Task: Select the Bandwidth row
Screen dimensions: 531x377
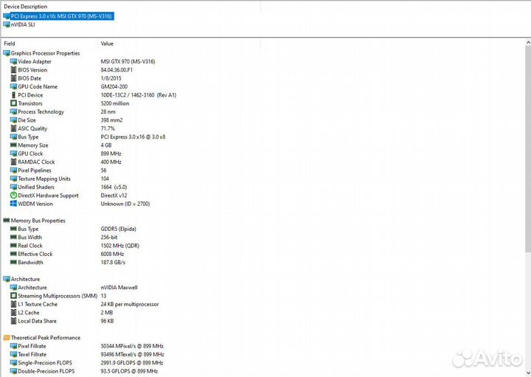Action: click(30, 263)
